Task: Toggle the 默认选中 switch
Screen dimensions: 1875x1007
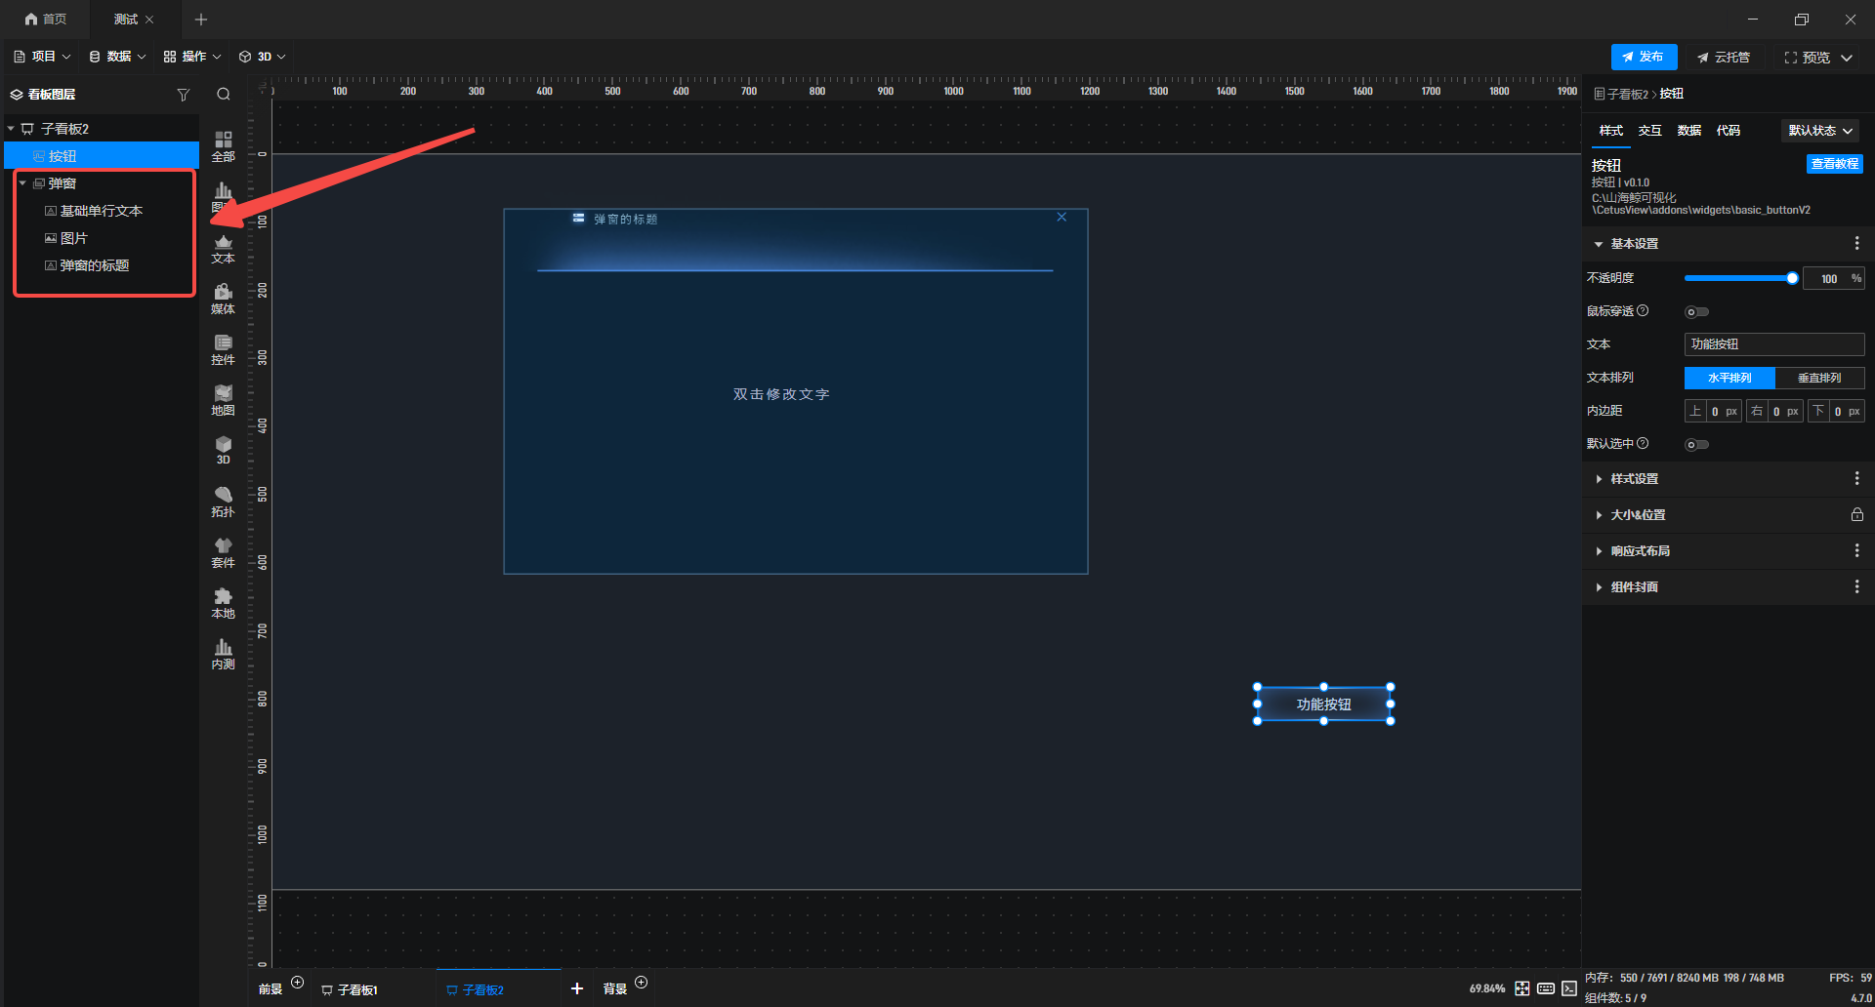Action: pyautogui.click(x=1696, y=445)
